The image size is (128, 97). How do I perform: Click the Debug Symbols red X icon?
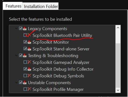(x=29, y=76)
